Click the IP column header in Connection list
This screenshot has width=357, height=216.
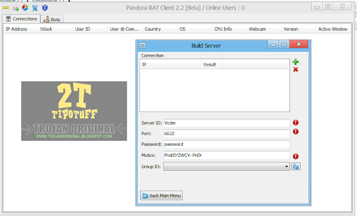pos(170,65)
